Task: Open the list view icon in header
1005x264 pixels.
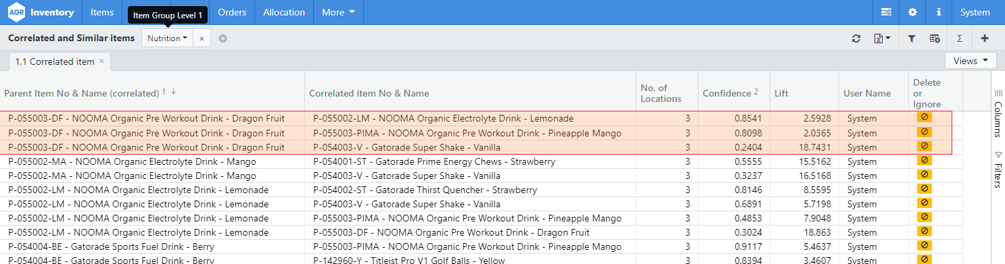Action: click(886, 12)
